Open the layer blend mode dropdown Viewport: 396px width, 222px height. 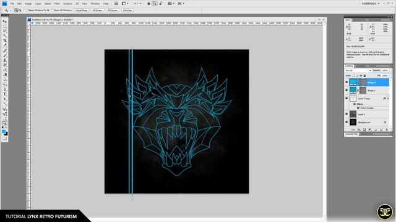point(358,70)
